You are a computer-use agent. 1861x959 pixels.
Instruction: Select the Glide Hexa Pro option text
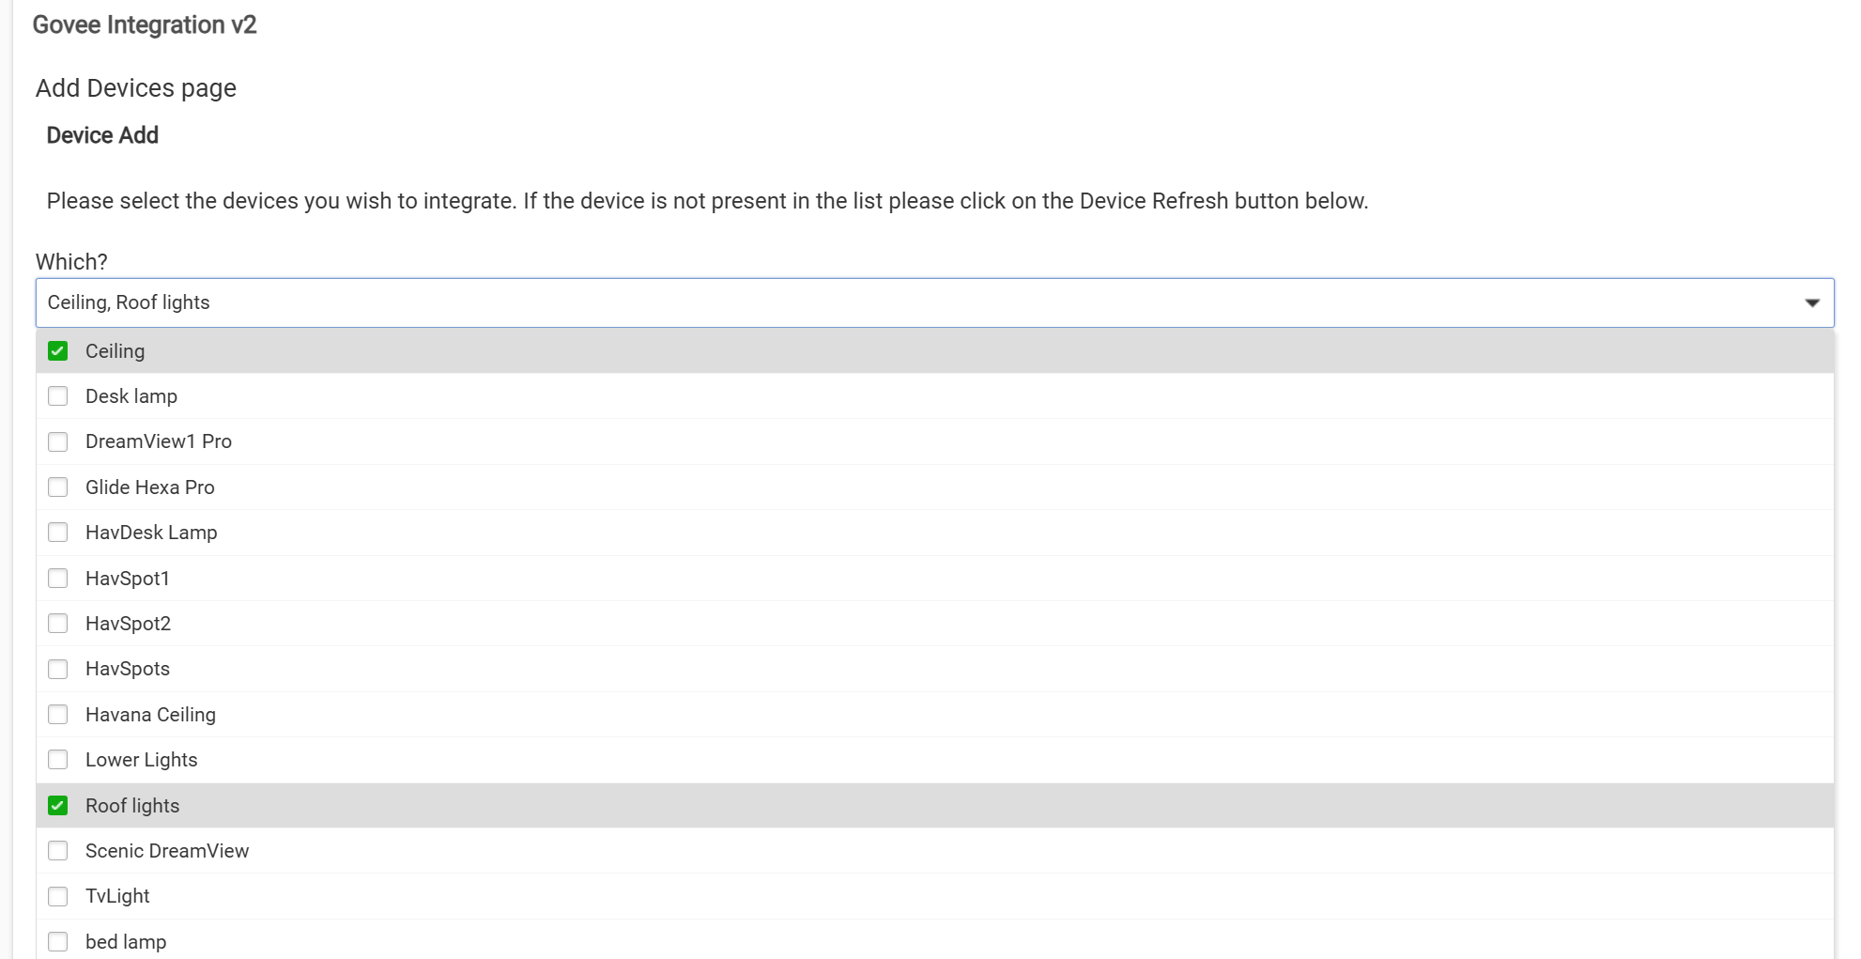tap(150, 487)
